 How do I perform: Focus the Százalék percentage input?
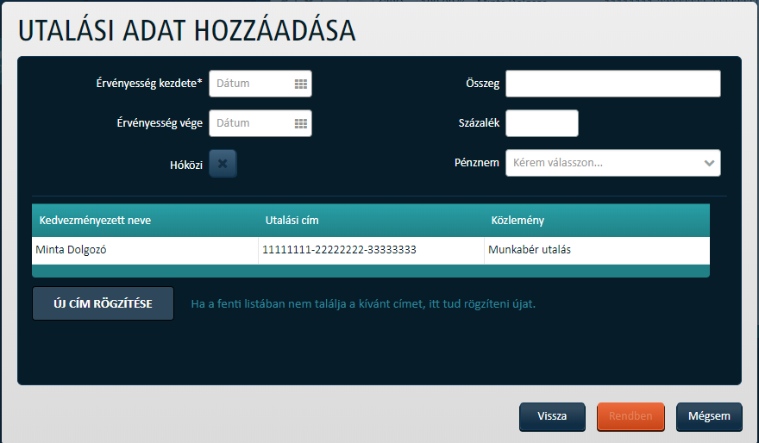click(542, 123)
